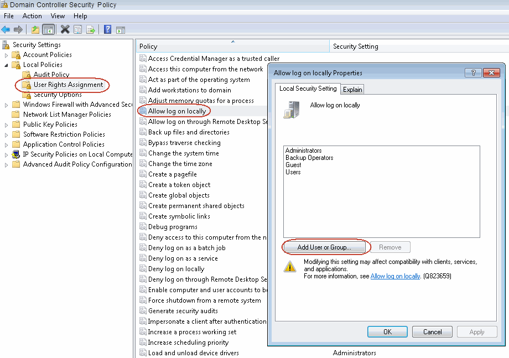The width and height of the screenshot is (509, 358).
Task: Click the Show/Hide action pane icon
Action: pos(121,30)
